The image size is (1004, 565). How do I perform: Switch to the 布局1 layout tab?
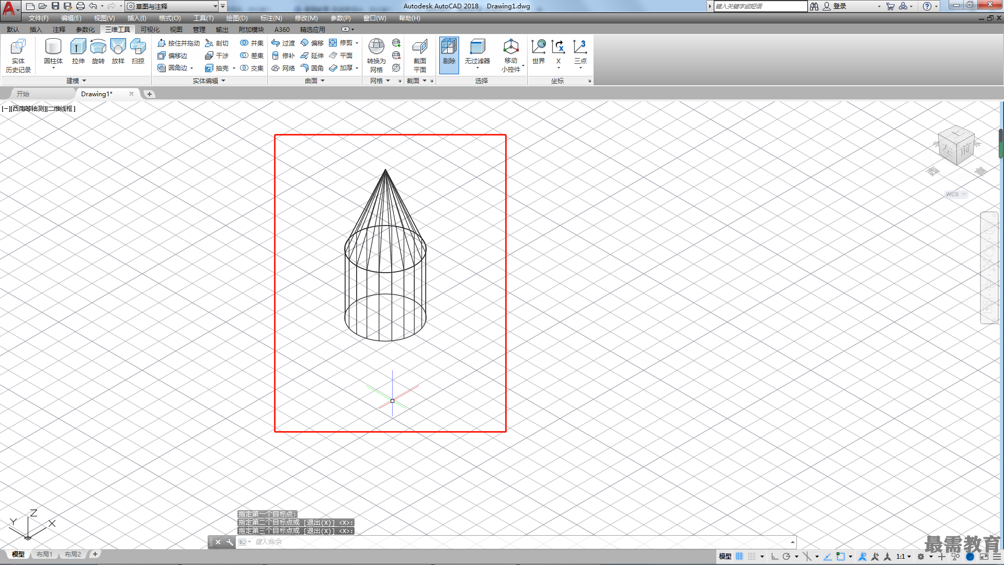[x=44, y=555]
